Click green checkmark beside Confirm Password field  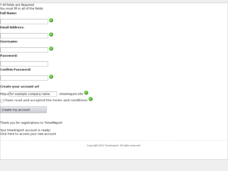(51, 77)
